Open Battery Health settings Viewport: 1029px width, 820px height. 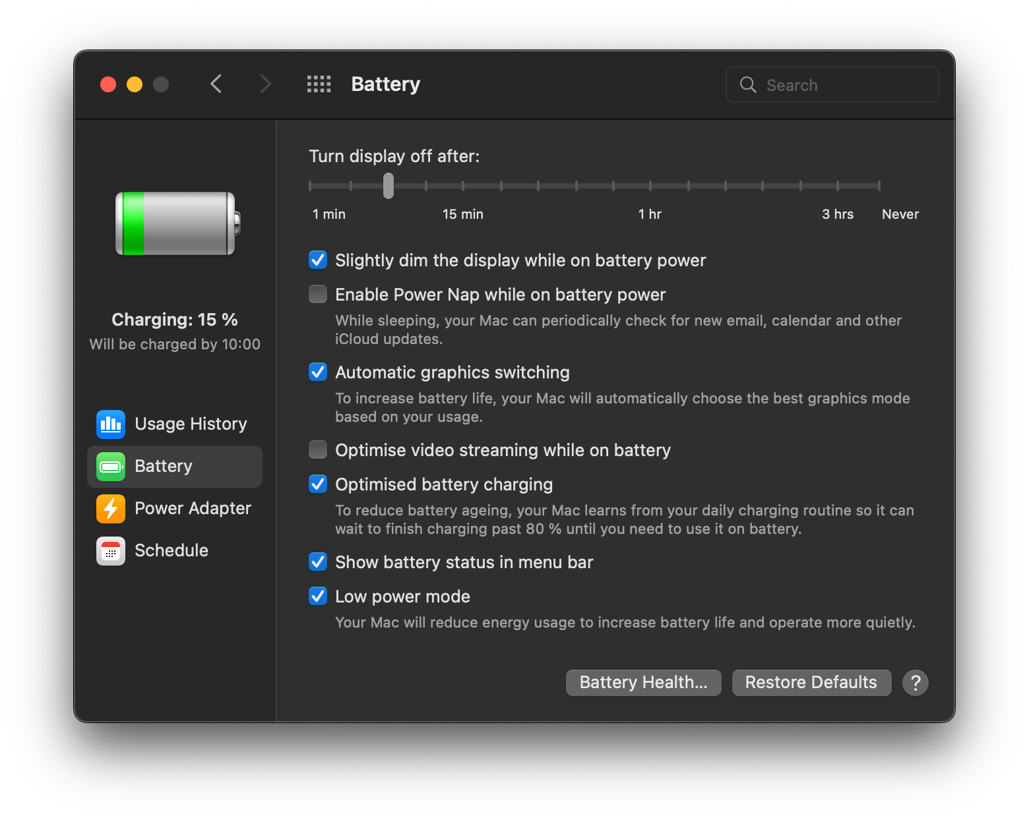point(642,682)
